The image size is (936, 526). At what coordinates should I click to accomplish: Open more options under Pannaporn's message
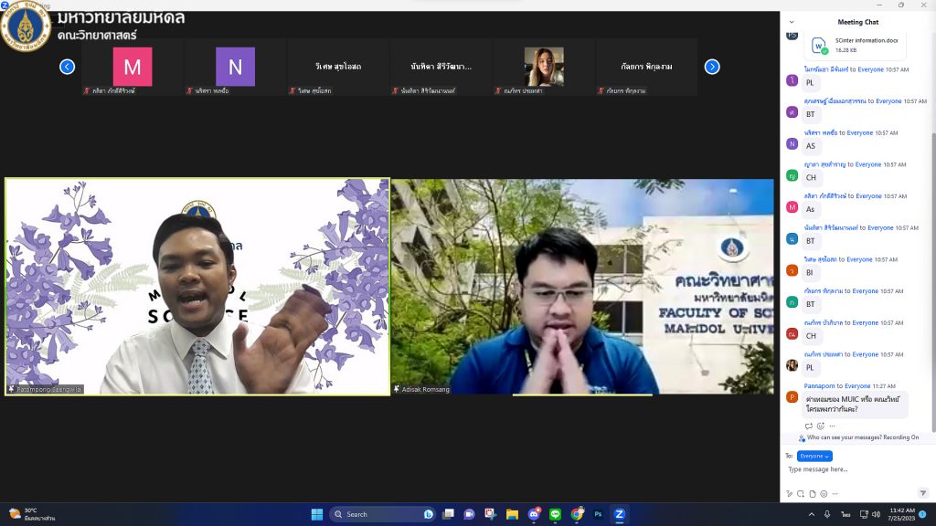click(831, 426)
